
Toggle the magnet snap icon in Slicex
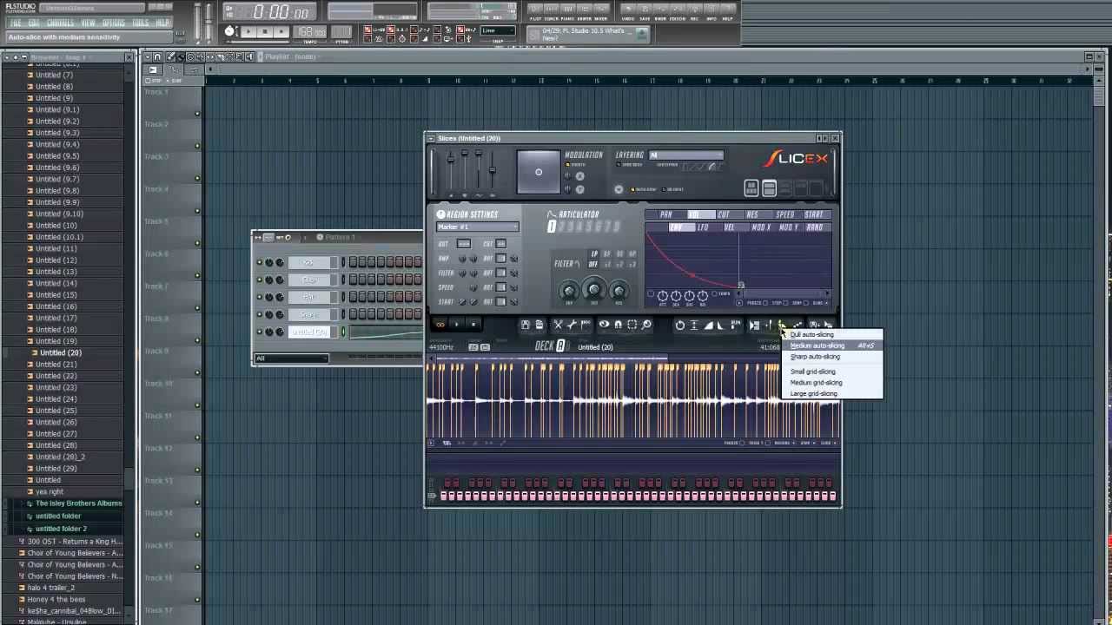click(618, 325)
